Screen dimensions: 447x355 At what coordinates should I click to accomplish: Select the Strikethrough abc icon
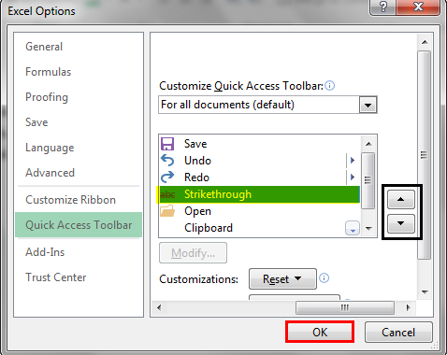167,194
